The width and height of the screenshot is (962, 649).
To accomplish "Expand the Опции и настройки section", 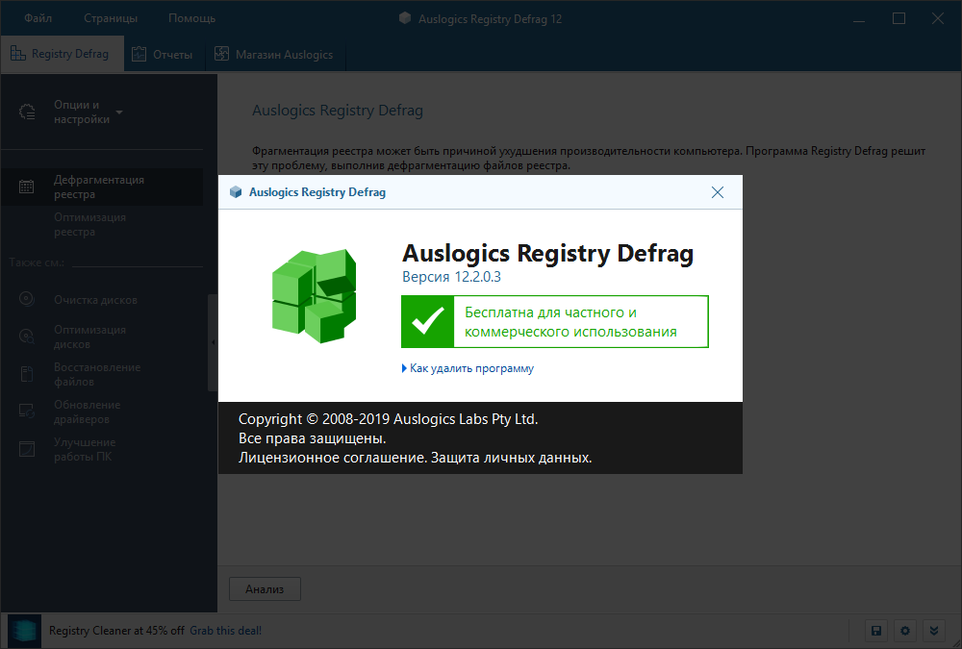I will [x=118, y=112].
